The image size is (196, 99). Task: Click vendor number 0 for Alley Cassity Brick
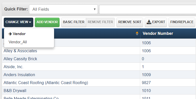coord(168,59)
